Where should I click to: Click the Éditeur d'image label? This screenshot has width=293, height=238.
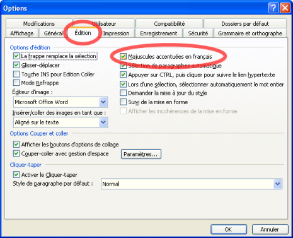[x=32, y=92]
